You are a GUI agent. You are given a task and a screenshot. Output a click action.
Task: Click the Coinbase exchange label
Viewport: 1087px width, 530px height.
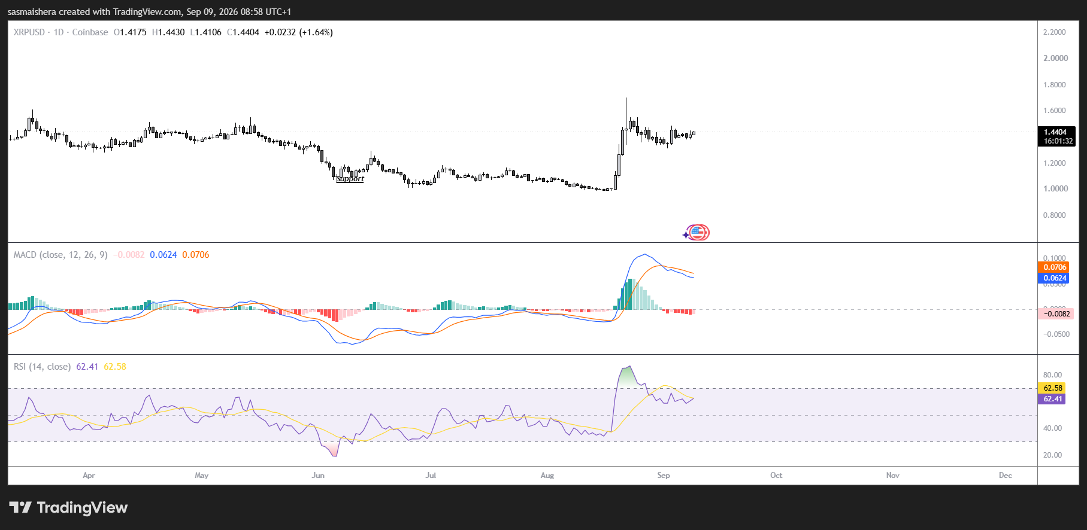click(x=90, y=32)
